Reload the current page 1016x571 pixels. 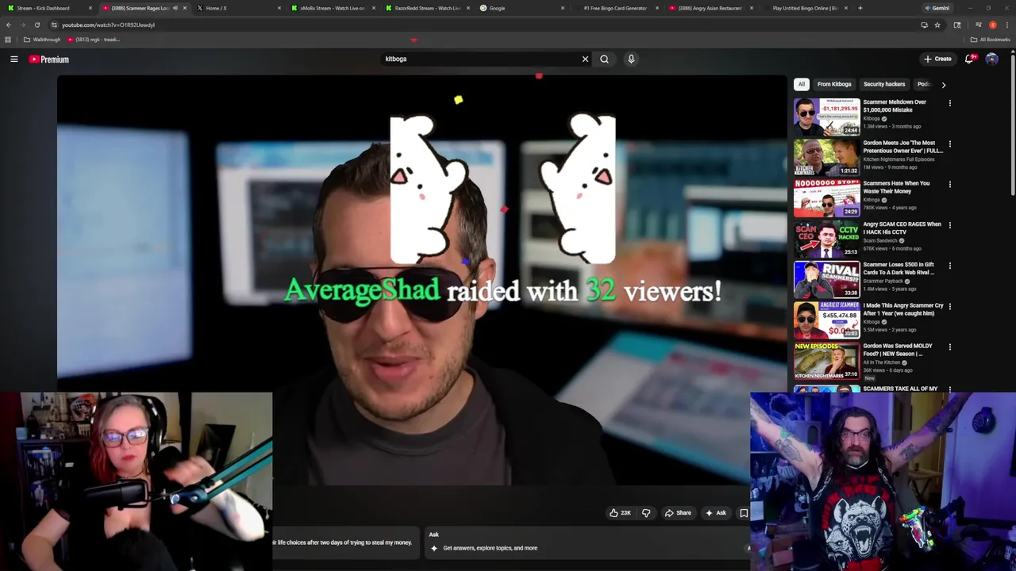[37, 25]
